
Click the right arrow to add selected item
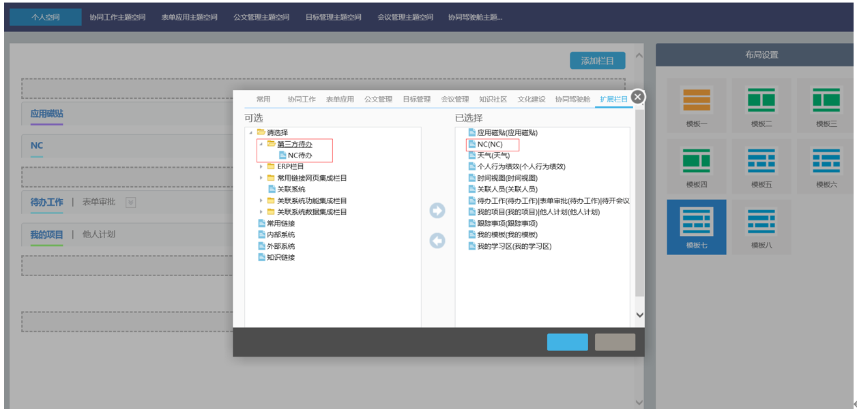pyautogui.click(x=437, y=211)
